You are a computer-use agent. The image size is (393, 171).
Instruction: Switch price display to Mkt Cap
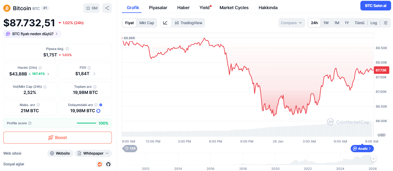click(x=147, y=23)
